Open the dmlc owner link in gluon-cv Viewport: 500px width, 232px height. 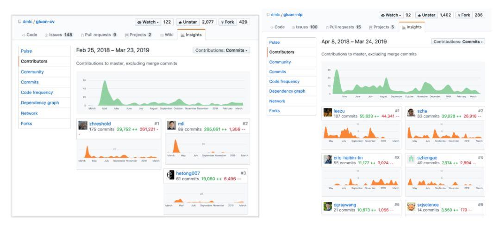tap(27, 22)
